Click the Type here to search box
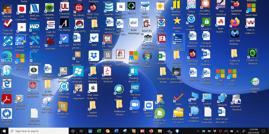269x134 pixels. (38, 131)
